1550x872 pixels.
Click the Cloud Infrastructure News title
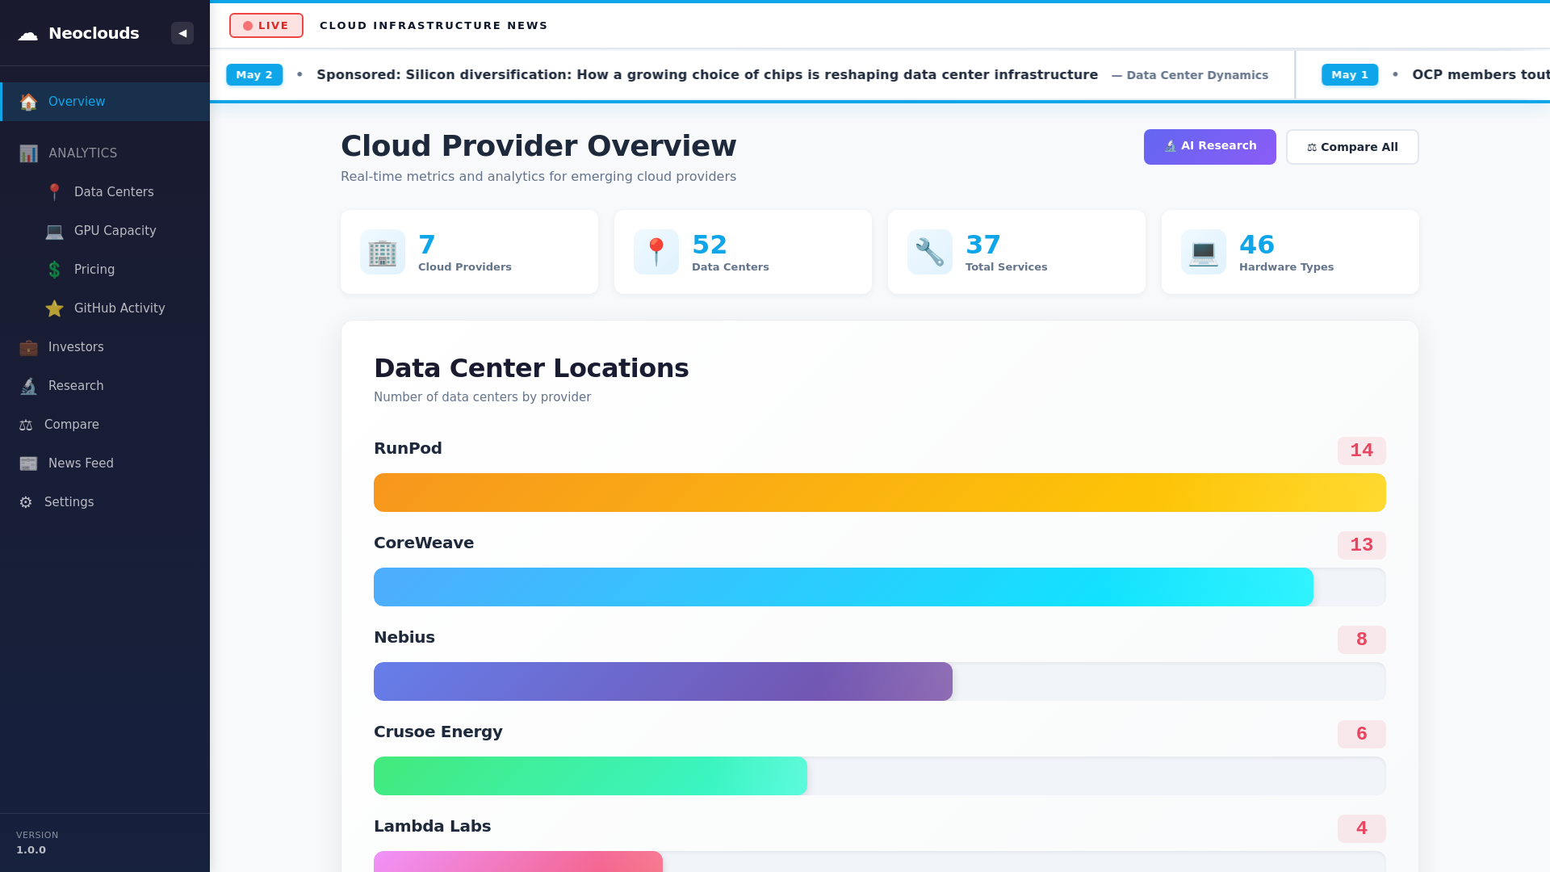click(x=434, y=26)
